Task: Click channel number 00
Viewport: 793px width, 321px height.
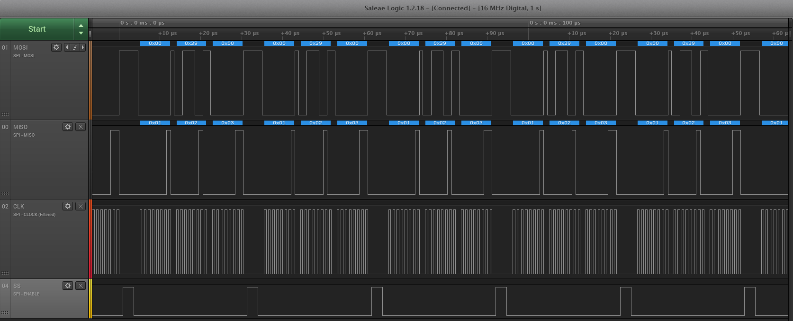Action: pos(5,127)
